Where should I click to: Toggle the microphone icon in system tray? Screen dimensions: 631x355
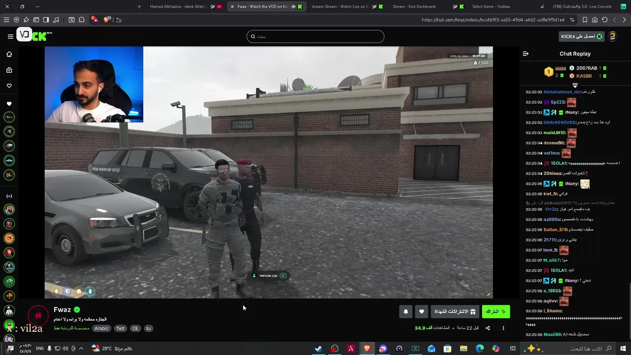(x=49, y=349)
